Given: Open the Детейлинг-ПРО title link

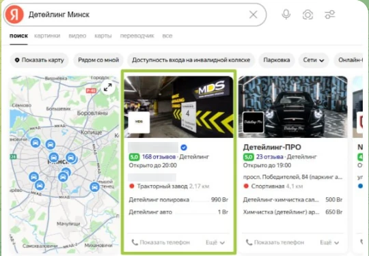Looking at the screenshot, I should pyautogui.click(x=272, y=147).
